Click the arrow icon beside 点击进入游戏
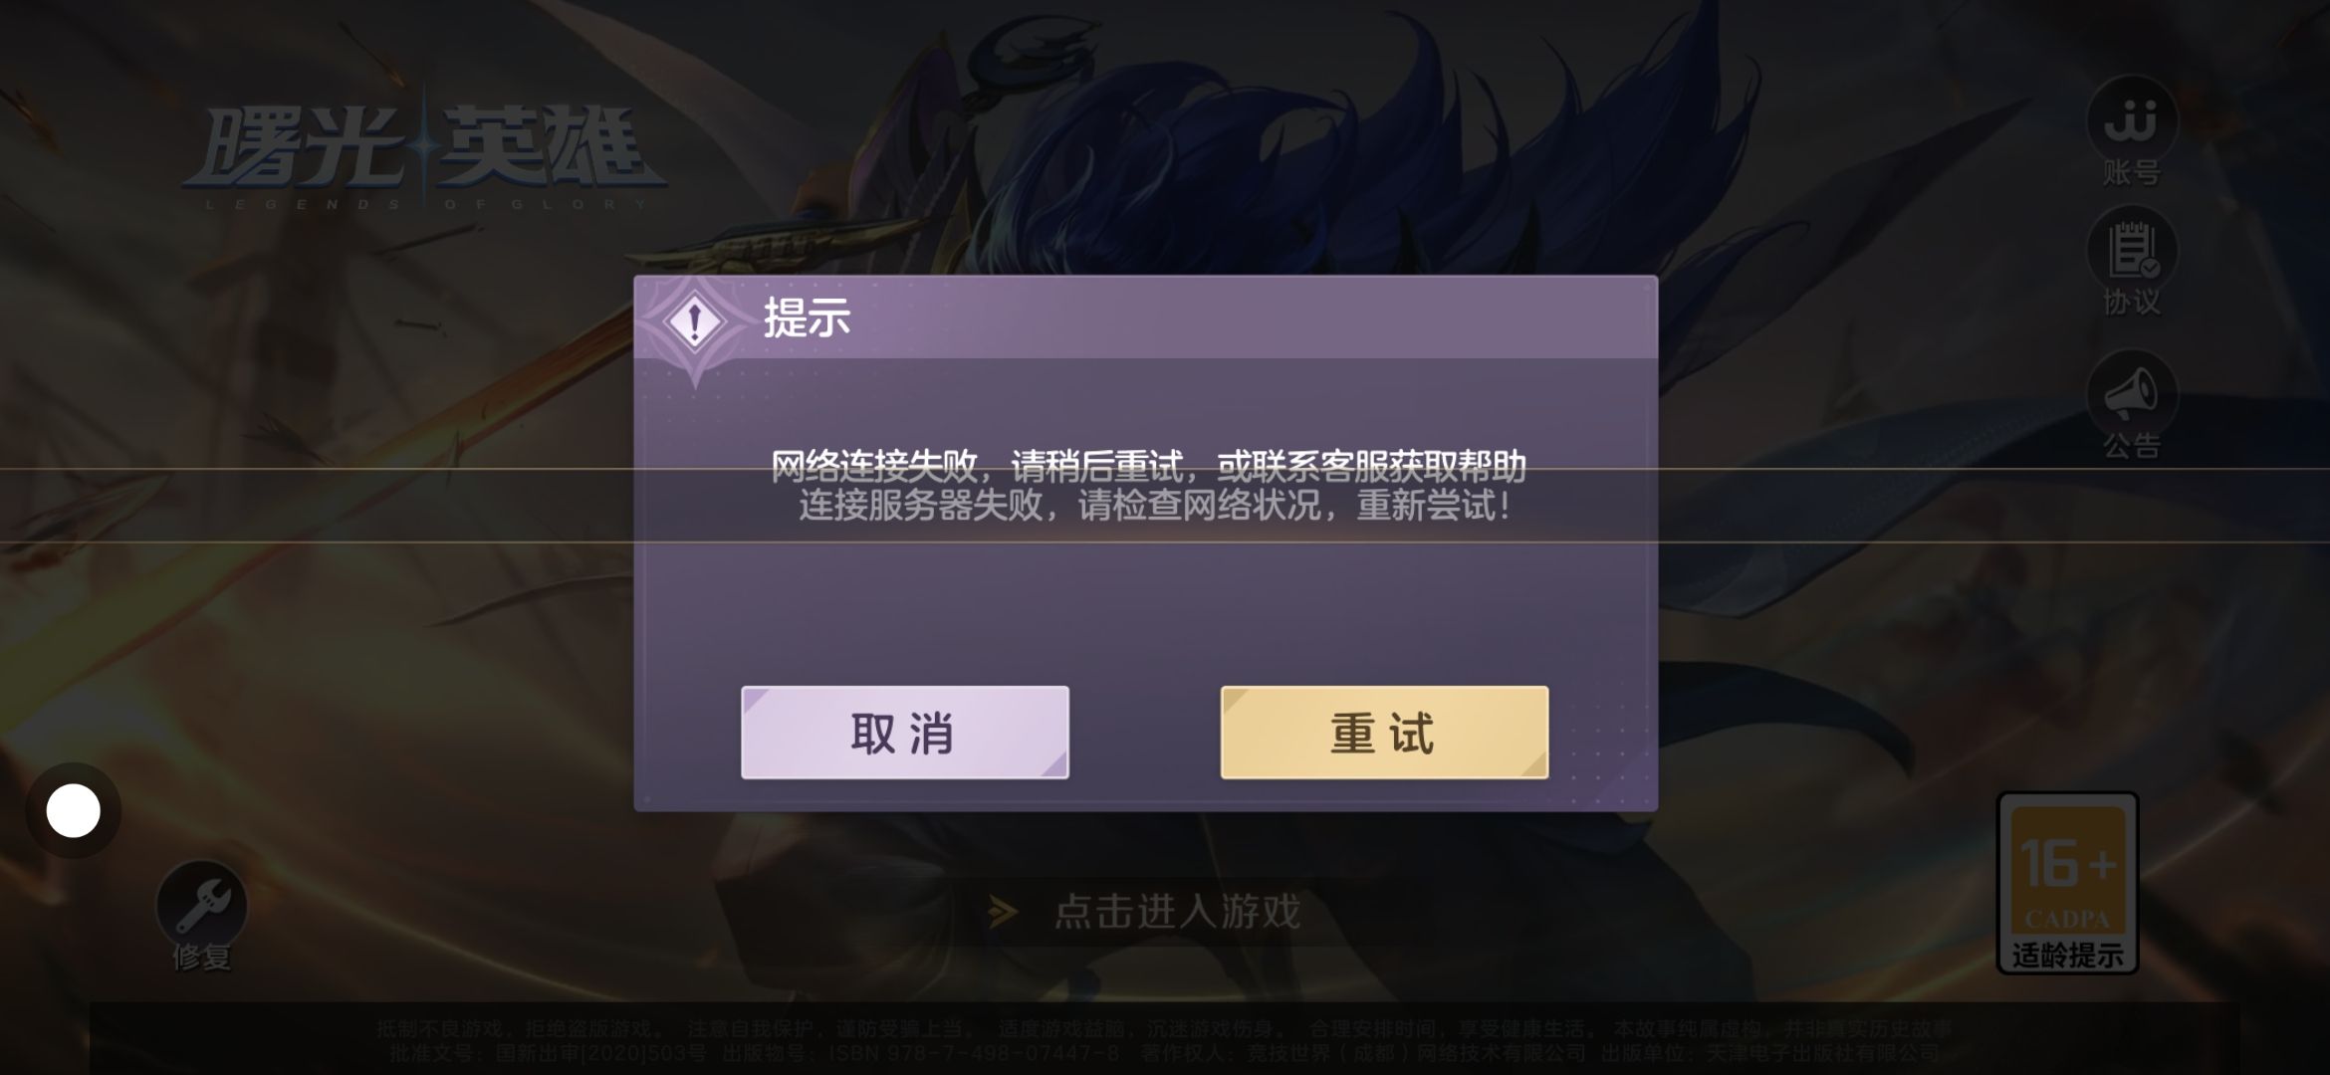2330x1075 pixels. tap(1002, 911)
